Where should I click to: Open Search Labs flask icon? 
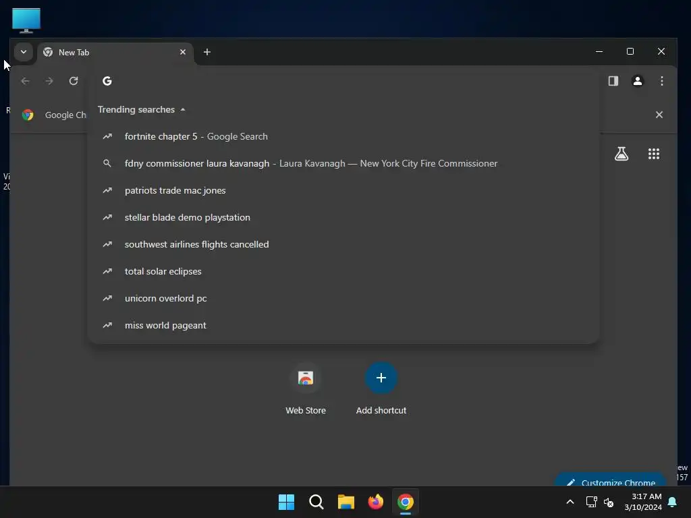[621, 154]
